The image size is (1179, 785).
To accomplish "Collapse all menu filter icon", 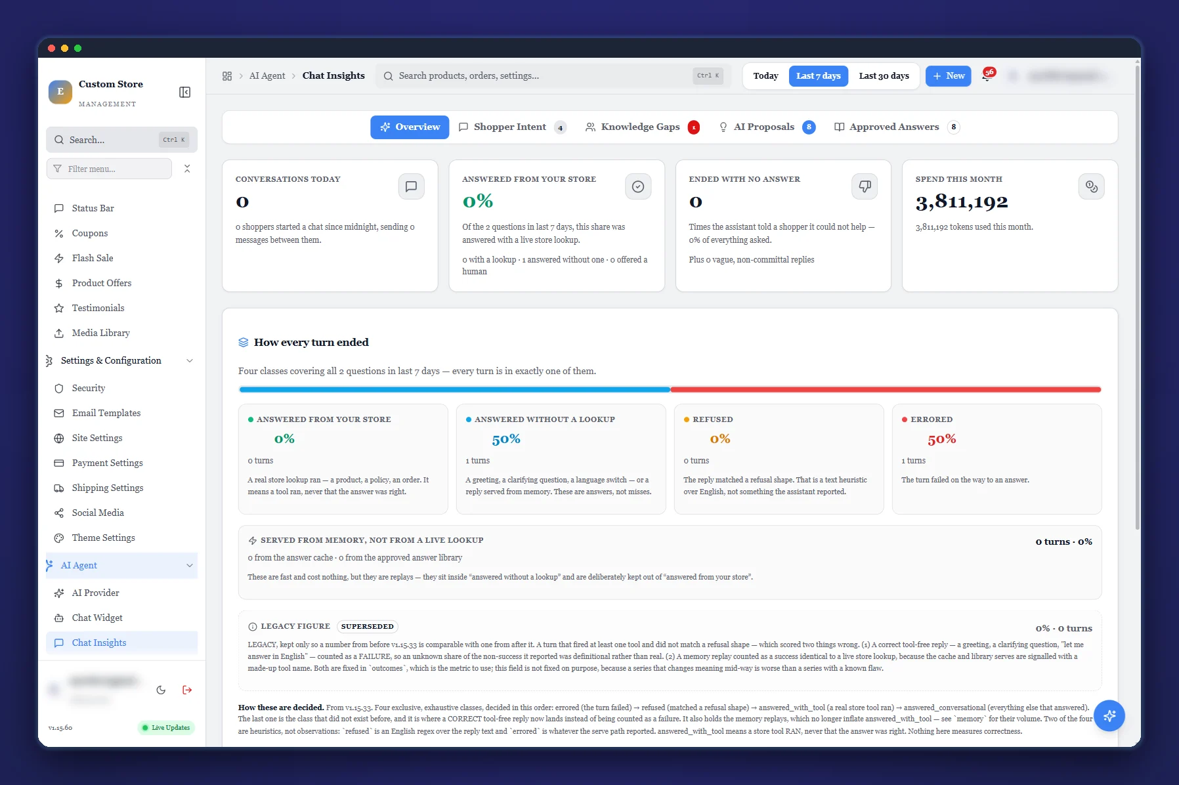I will [x=187, y=169].
